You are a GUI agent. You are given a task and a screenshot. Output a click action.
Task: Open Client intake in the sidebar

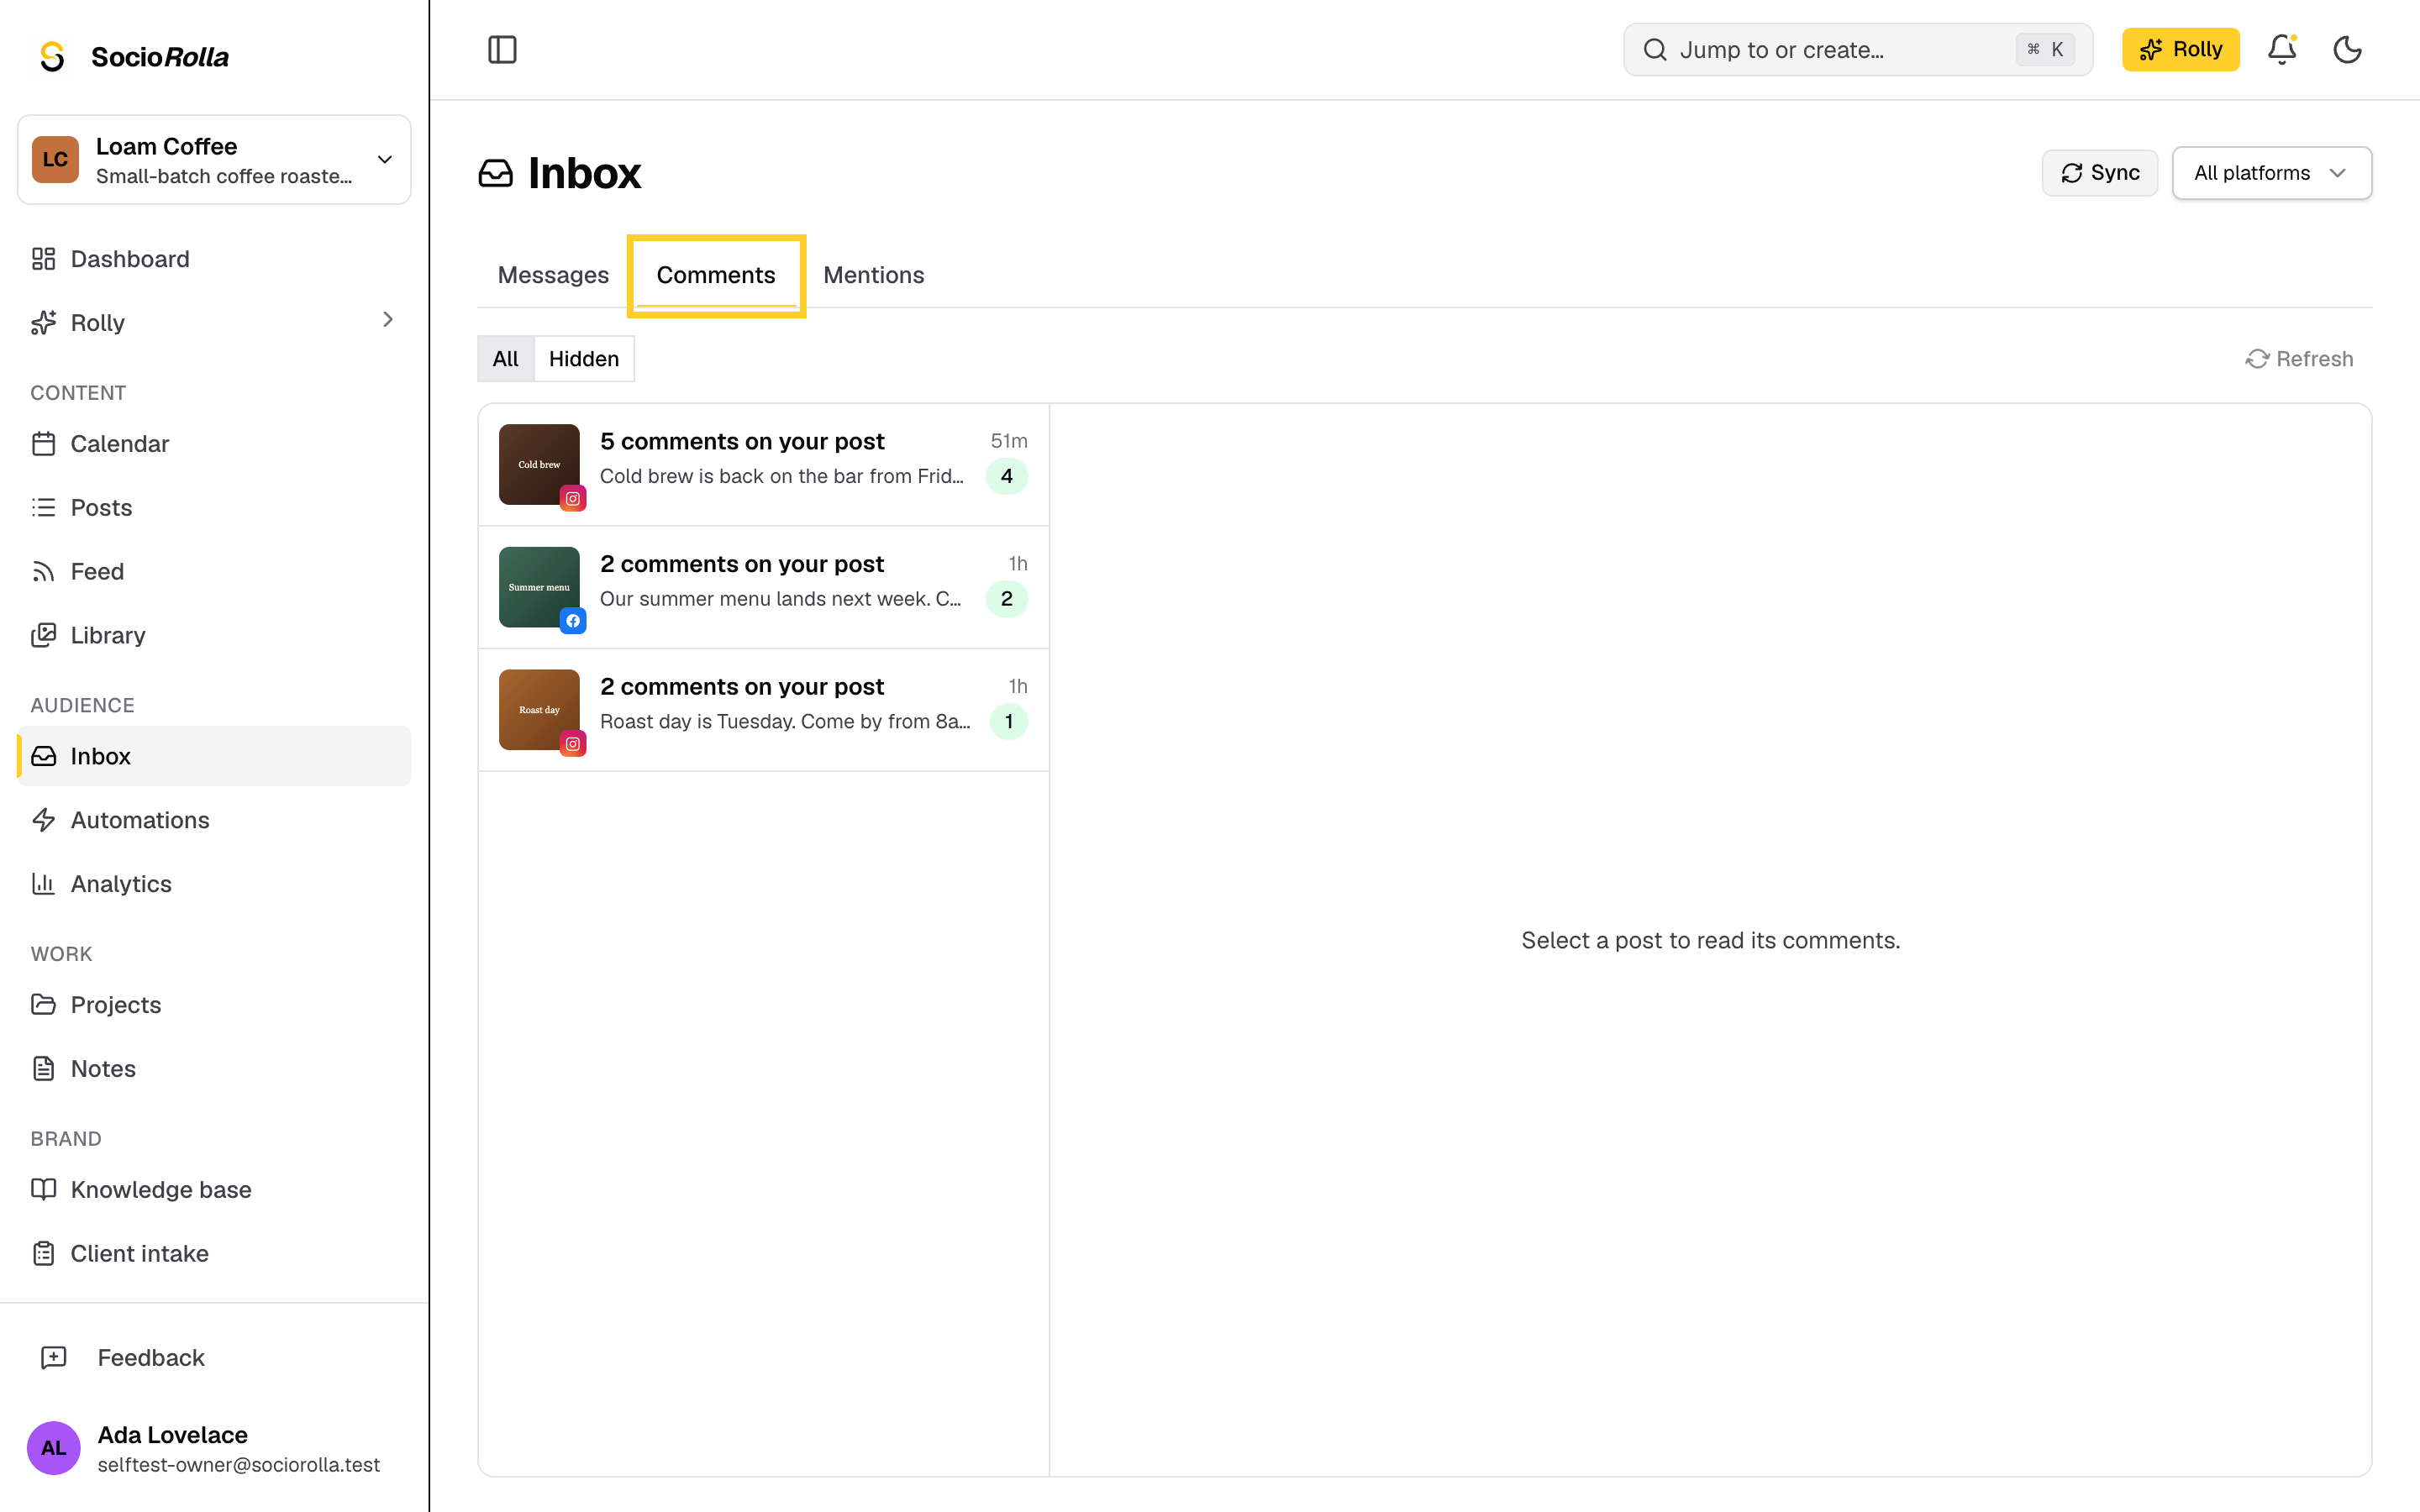click(214, 1253)
